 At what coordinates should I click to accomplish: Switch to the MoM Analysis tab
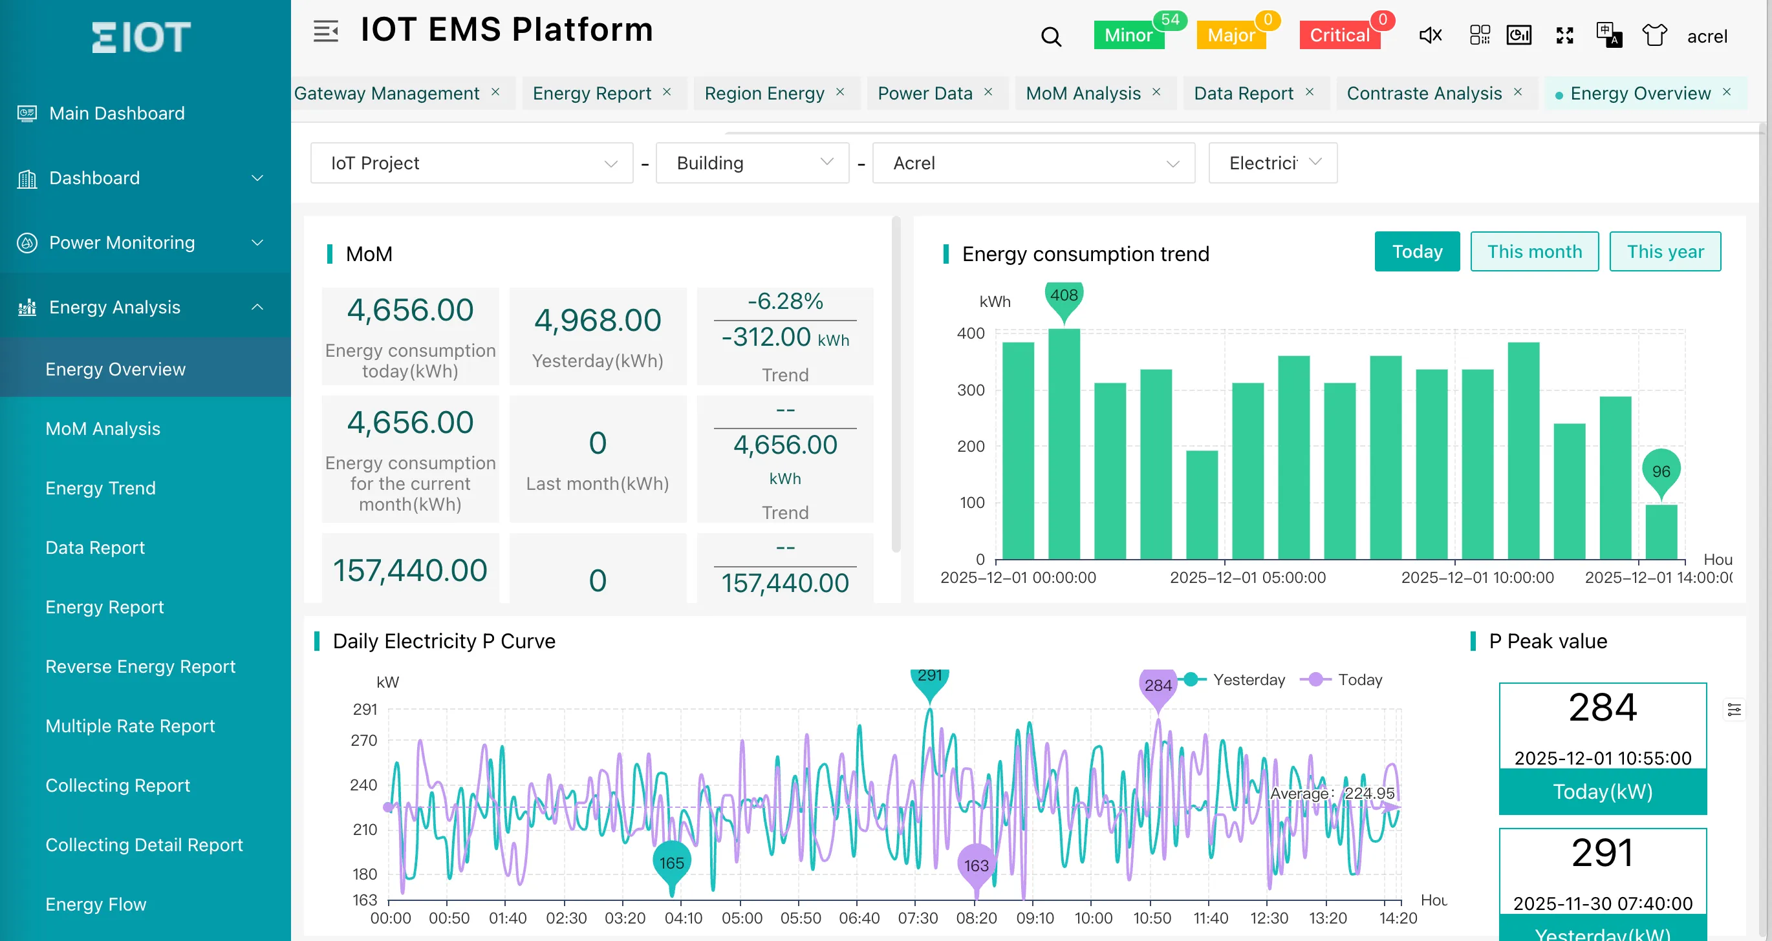click(1083, 93)
